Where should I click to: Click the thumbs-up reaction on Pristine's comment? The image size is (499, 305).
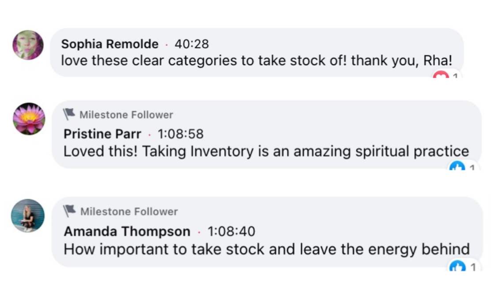[457, 167]
